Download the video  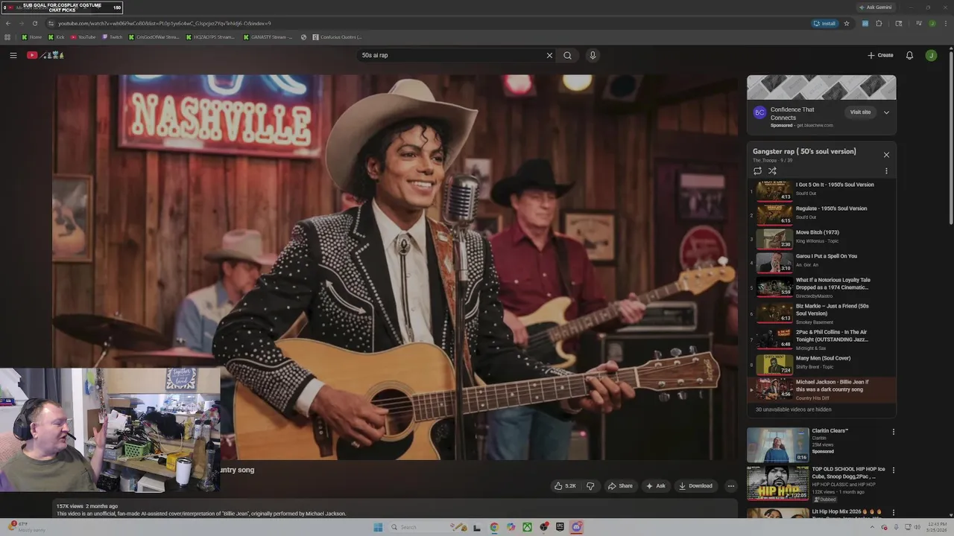coord(695,486)
